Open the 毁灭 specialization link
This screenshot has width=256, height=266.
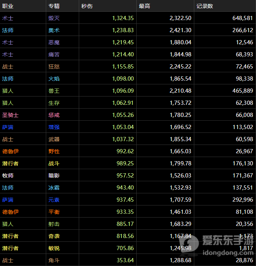point(54,18)
